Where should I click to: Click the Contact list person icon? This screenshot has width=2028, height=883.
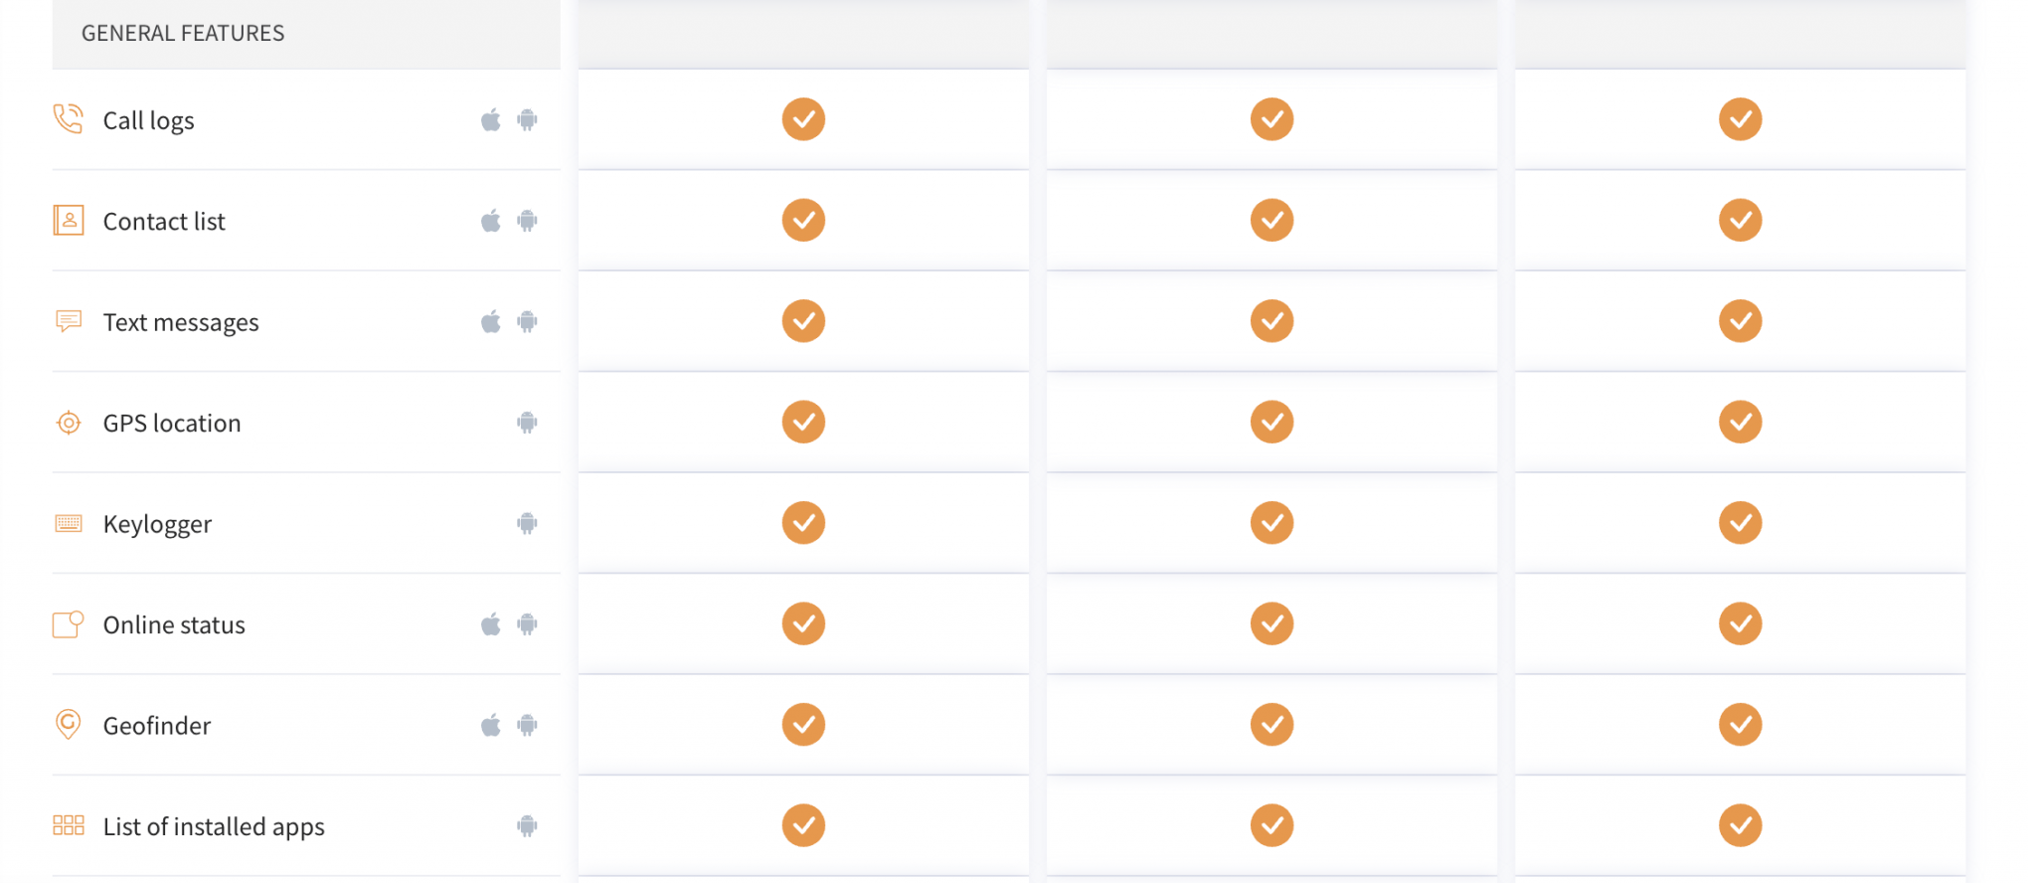pos(68,220)
